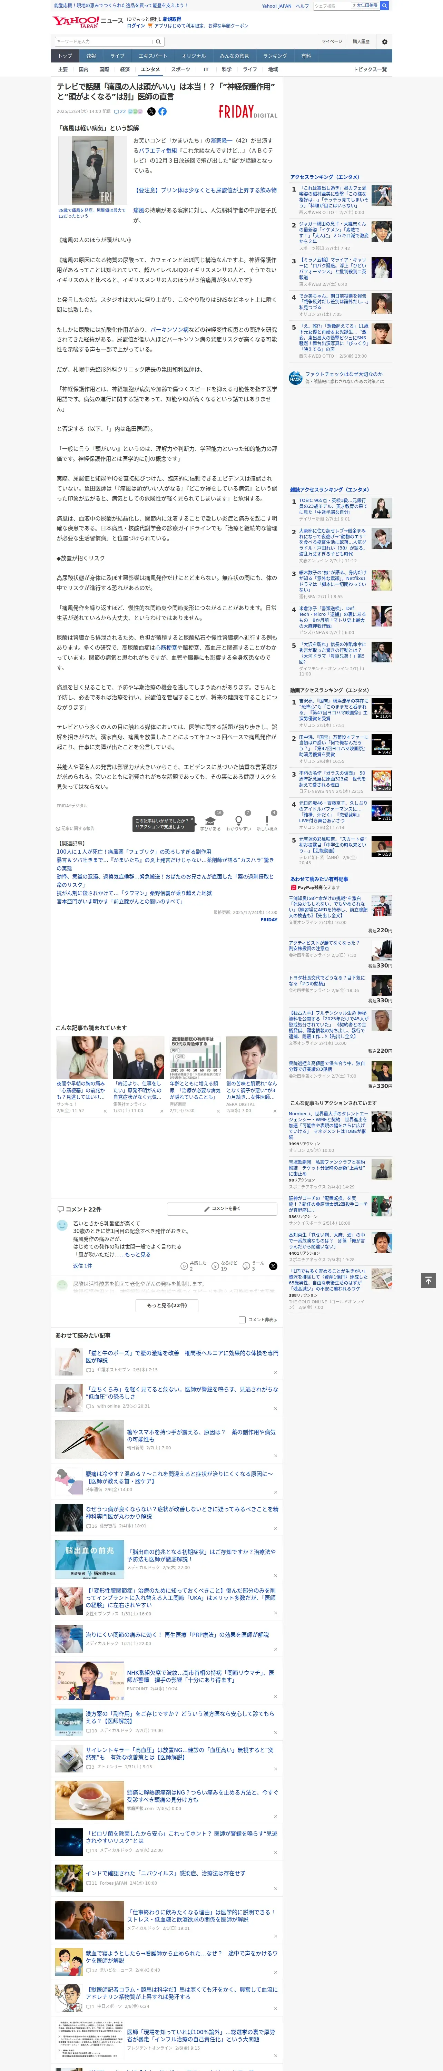This screenshot has height=2071, width=443.
Task: Open related link 100人に1人が死亡！痛風薬「フェブリク」
Action: coord(134,852)
